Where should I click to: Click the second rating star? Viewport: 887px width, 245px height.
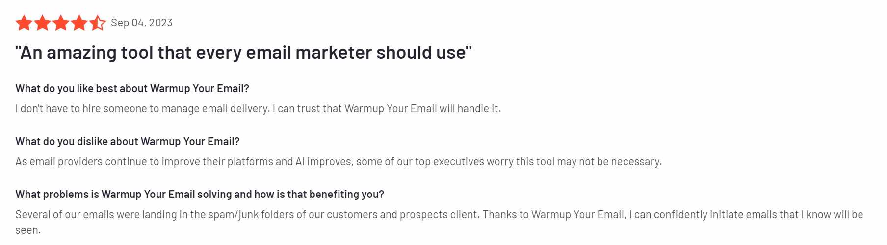click(43, 23)
